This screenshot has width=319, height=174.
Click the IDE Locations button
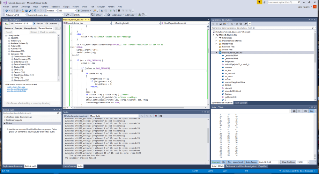[x=51, y=24]
